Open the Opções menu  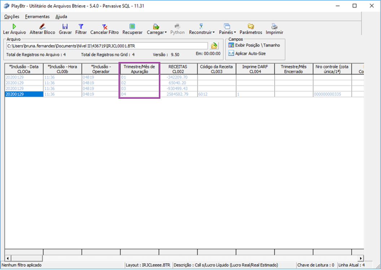(12, 17)
